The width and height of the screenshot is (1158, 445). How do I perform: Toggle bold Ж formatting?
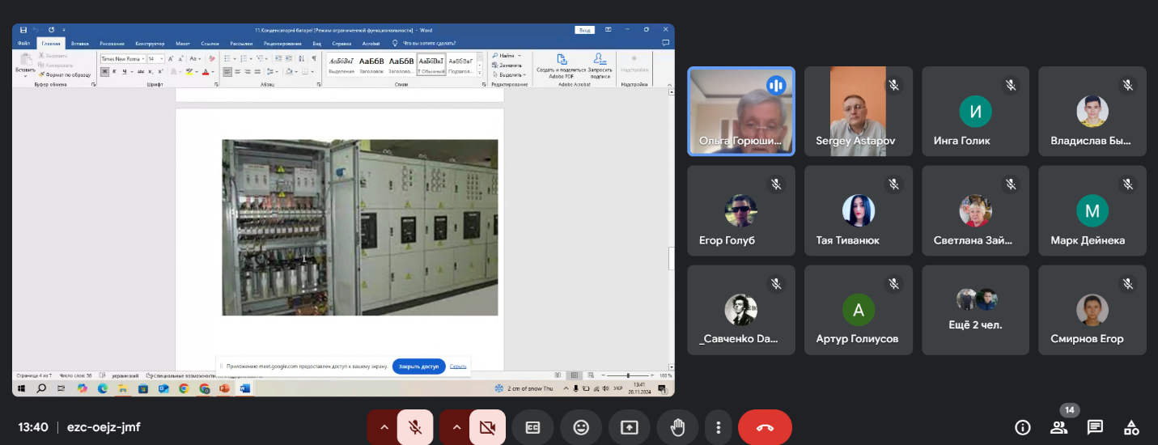tap(104, 72)
